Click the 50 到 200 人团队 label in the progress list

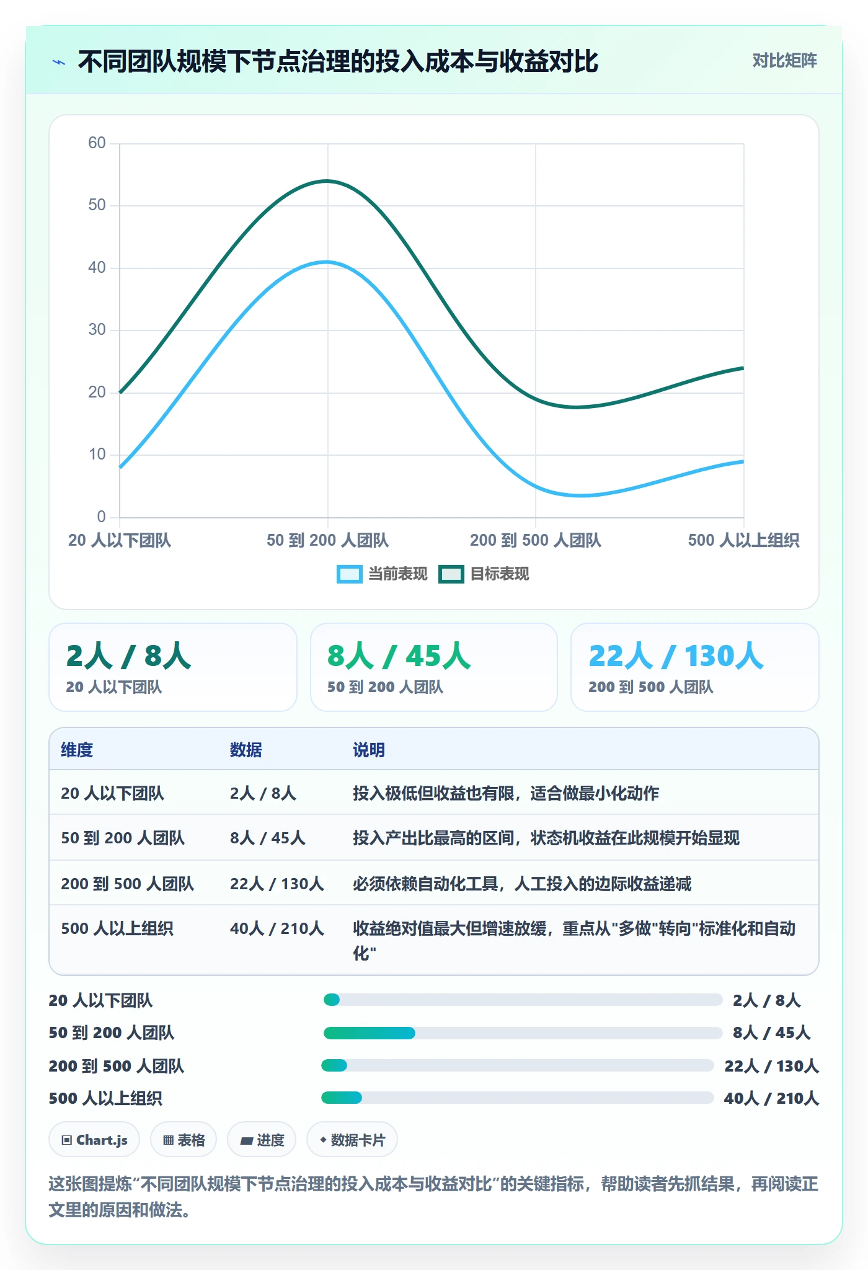tap(112, 1032)
